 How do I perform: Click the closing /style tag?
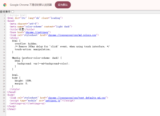(x=15, y=89)
